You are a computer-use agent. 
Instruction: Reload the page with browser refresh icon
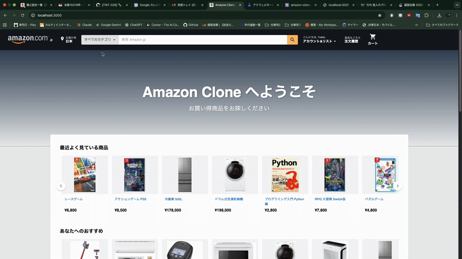click(x=23, y=16)
